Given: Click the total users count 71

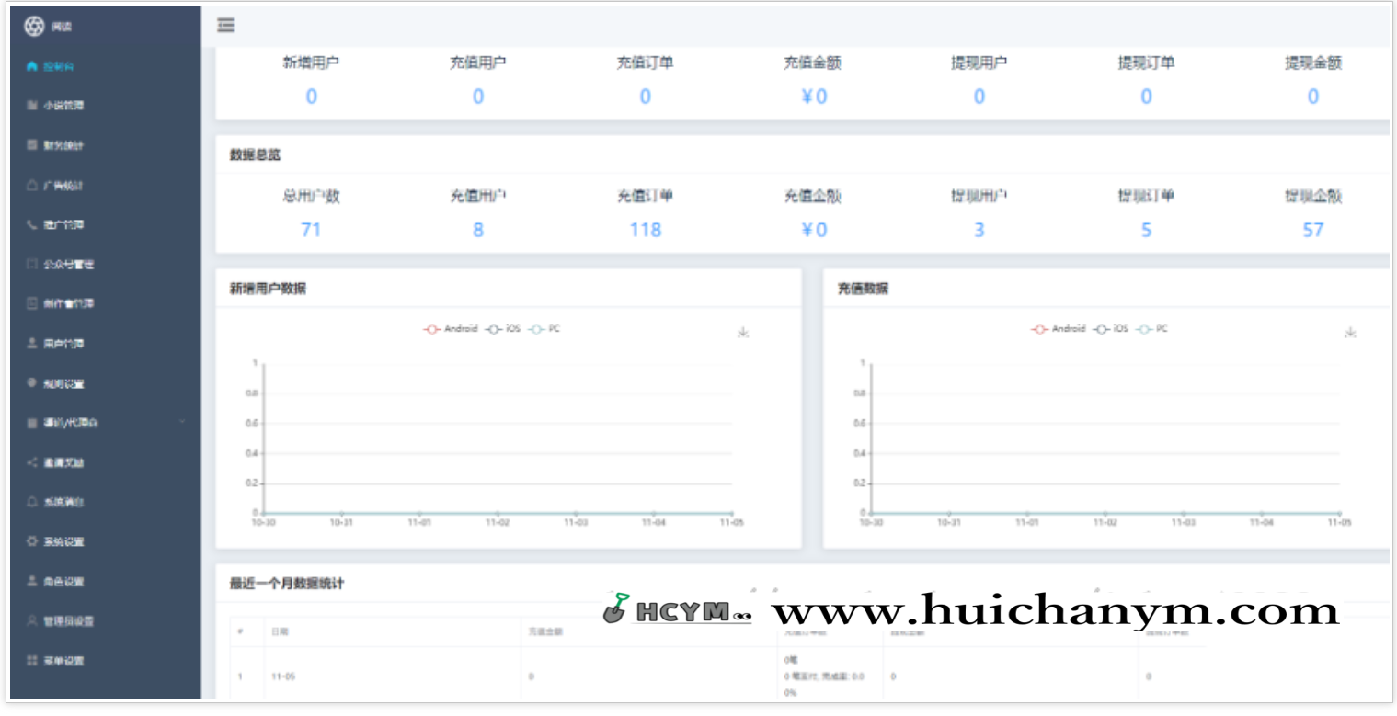Looking at the screenshot, I should pyautogui.click(x=311, y=230).
